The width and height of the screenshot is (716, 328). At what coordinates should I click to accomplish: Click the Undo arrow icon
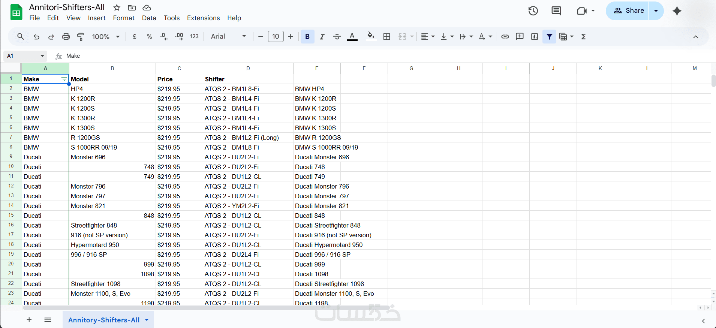click(x=36, y=37)
